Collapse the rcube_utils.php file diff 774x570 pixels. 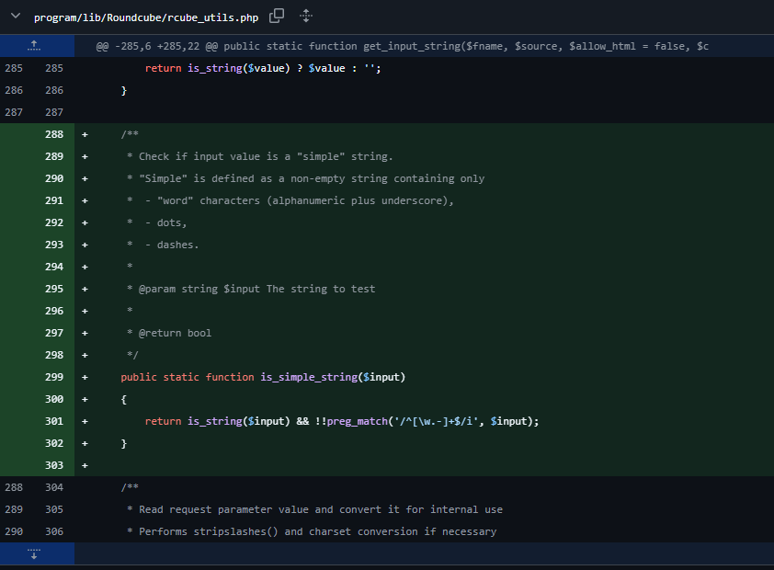click(15, 17)
